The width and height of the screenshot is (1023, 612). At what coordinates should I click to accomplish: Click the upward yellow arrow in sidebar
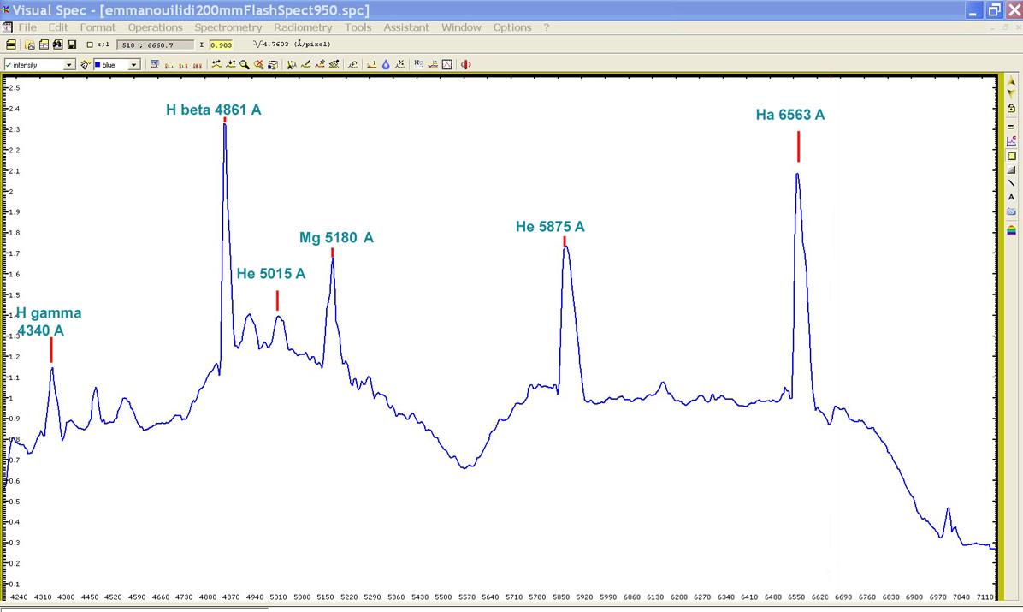pyautogui.click(x=1011, y=81)
